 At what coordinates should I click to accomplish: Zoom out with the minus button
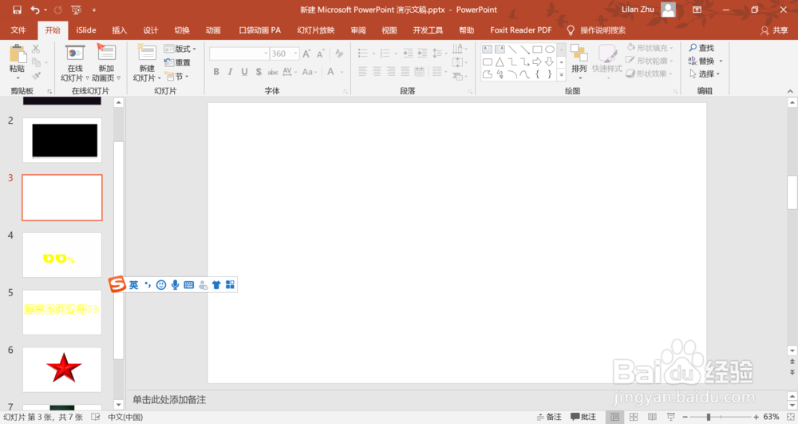point(685,417)
